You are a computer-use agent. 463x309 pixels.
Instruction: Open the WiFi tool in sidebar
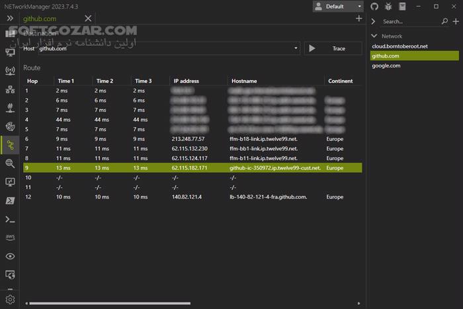(10, 70)
